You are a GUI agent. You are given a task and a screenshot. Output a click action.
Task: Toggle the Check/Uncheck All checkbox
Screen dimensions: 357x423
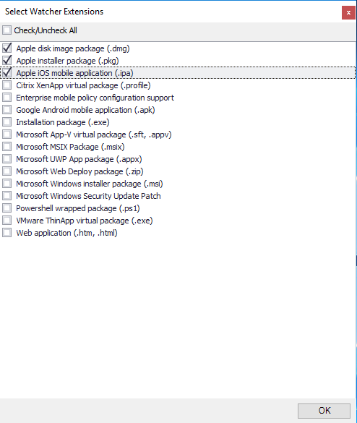pyautogui.click(x=7, y=30)
